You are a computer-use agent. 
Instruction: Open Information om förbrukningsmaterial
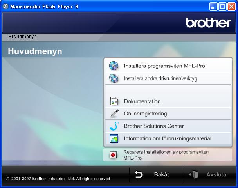click(x=168, y=138)
